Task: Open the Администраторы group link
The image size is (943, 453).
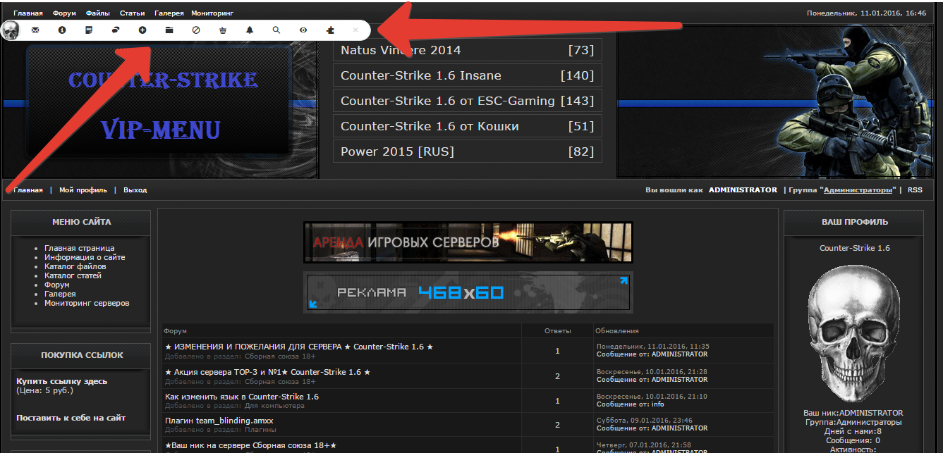Action: pyautogui.click(x=858, y=190)
